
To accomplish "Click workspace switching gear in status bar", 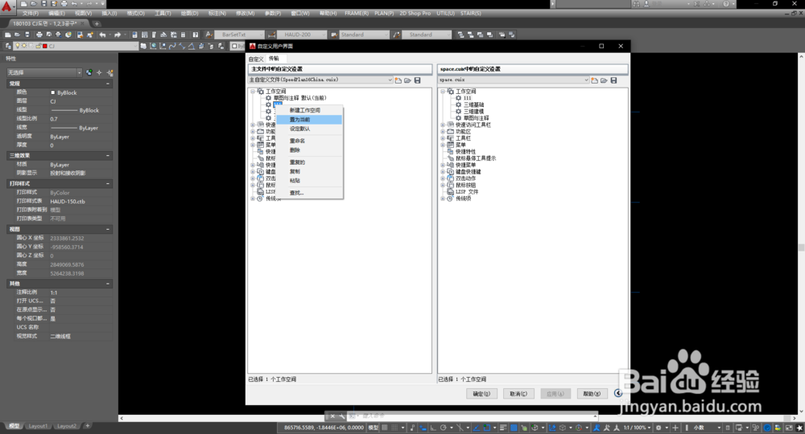I will [x=658, y=428].
